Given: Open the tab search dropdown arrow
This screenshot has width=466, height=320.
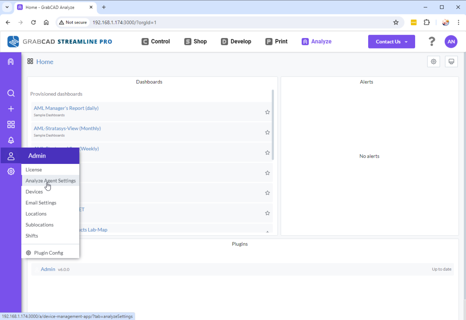Looking at the screenshot, I should click(7, 7).
